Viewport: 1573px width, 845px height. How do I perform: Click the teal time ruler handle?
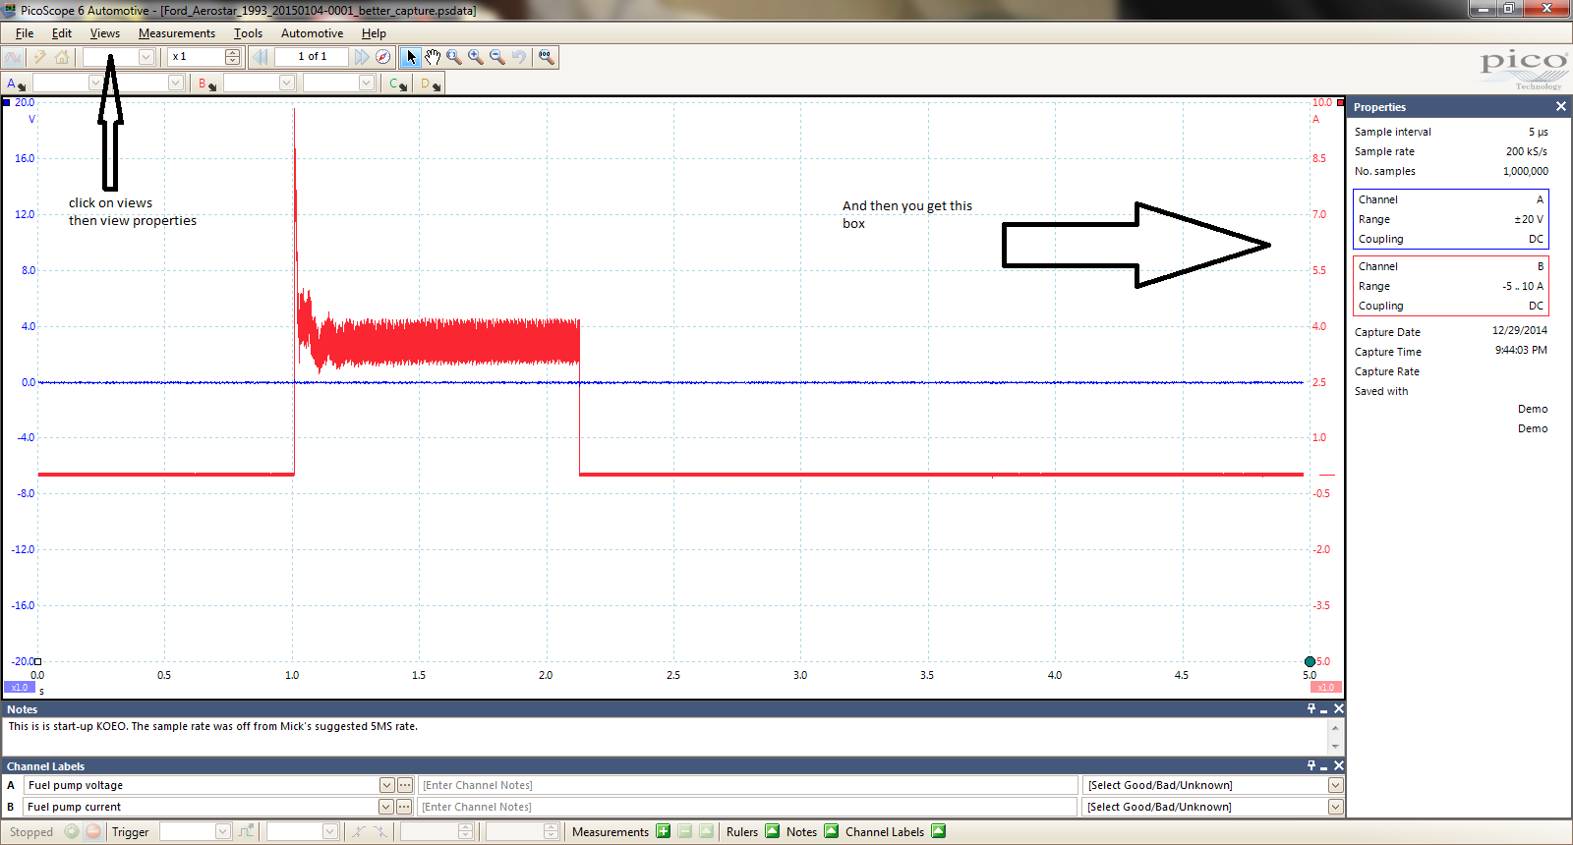pyautogui.click(x=1310, y=662)
